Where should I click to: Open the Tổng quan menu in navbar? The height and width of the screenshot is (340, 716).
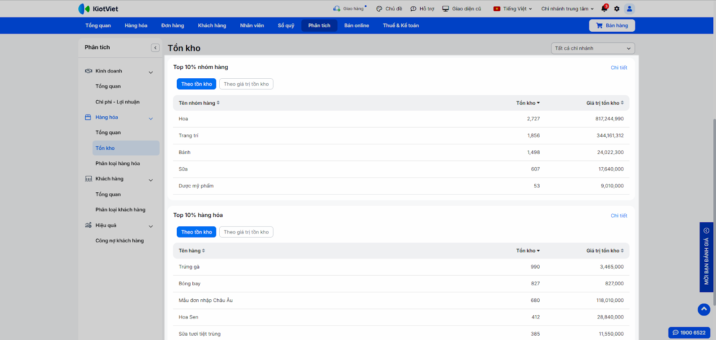(98, 25)
